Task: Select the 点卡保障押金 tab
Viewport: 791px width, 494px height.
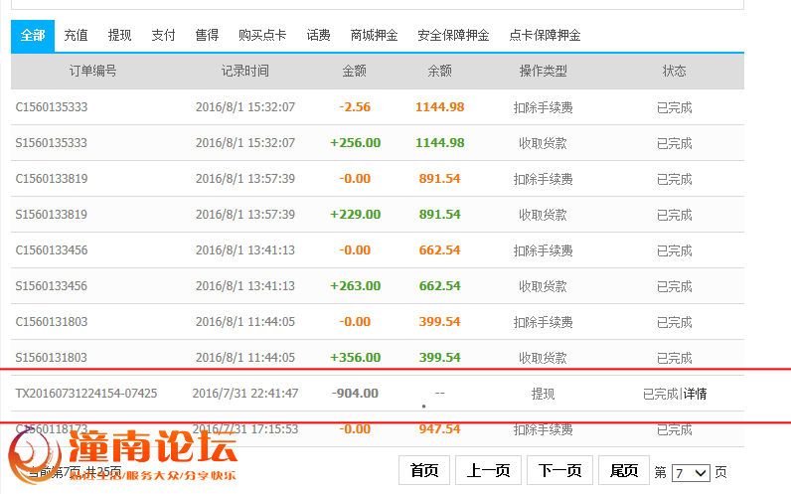Action: click(545, 36)
